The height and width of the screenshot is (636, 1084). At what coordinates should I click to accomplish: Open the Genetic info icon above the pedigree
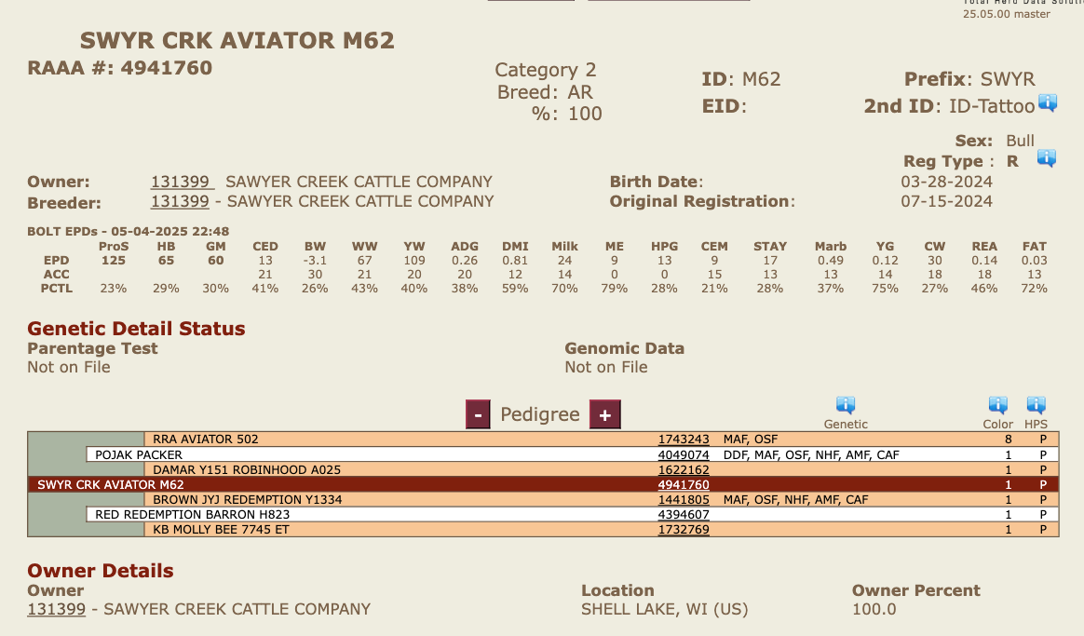[846, 405]
